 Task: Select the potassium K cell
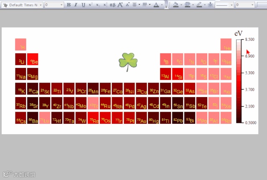pyautogui.click(x=20, y=89)
